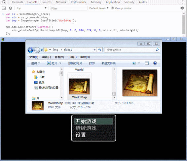Open the 帮助(H) menu
This screenshot has height=161, width=187.
[85, 57]
